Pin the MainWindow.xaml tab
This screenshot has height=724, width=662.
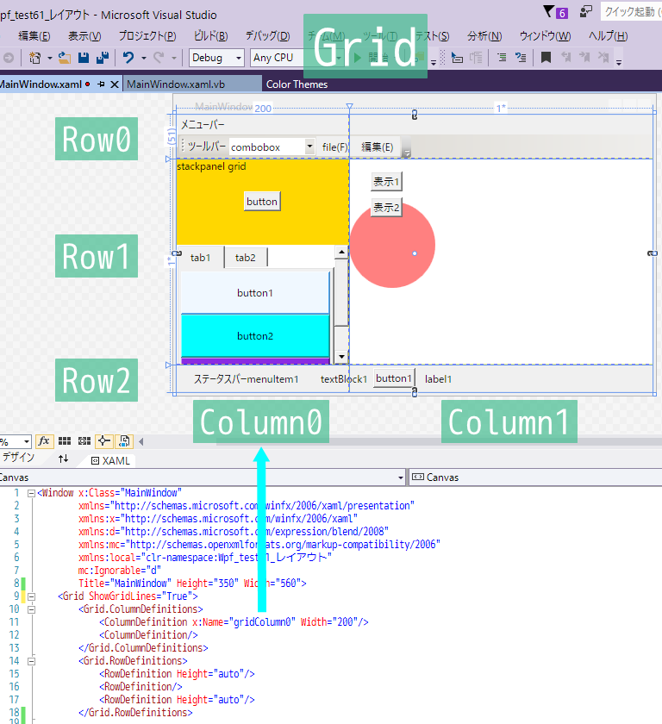[101, 84]
